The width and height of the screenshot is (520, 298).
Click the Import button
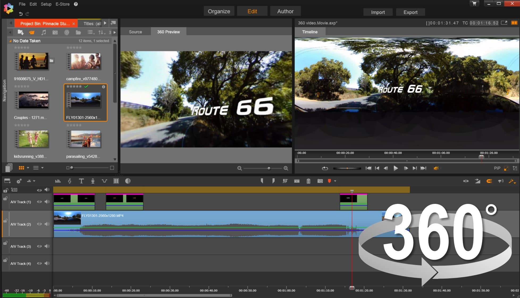(x=378, y=12)
